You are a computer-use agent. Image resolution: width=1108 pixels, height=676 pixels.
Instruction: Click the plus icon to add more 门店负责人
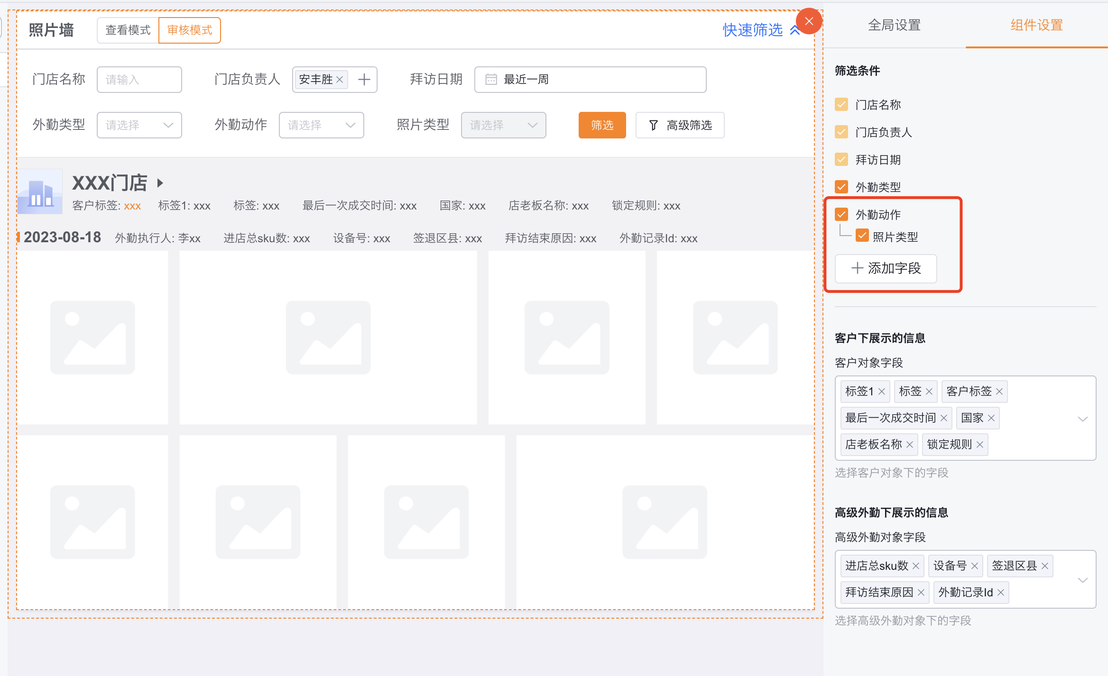[364, 79]
